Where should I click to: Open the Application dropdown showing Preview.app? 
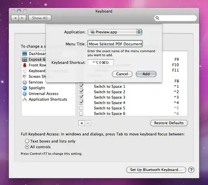[115, 32]
